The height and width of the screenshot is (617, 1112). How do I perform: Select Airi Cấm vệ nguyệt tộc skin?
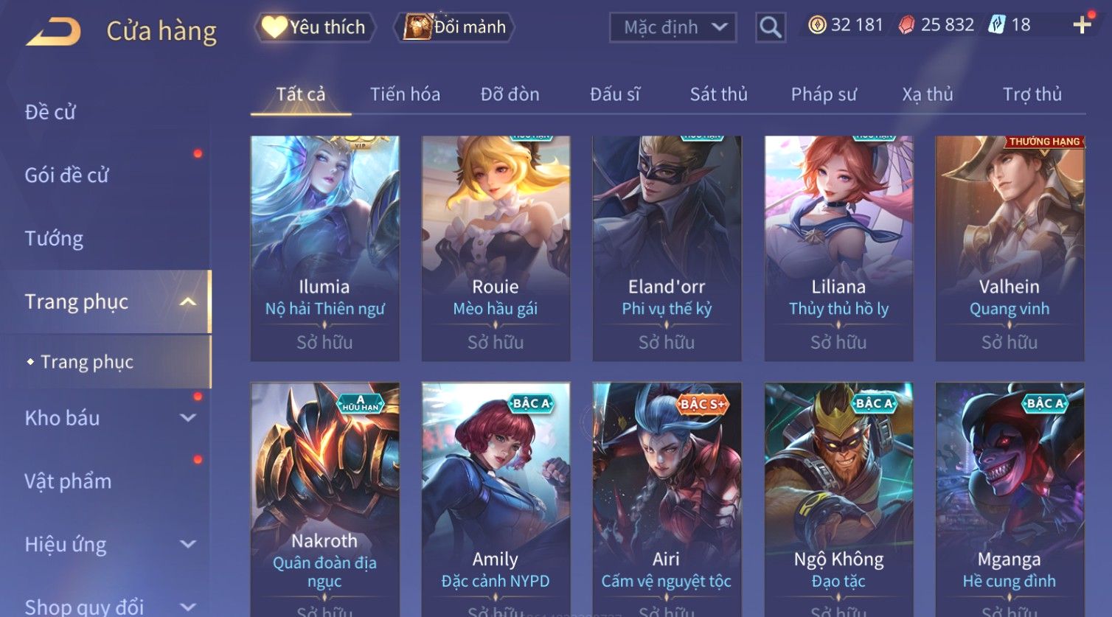(x=667, y=499)
